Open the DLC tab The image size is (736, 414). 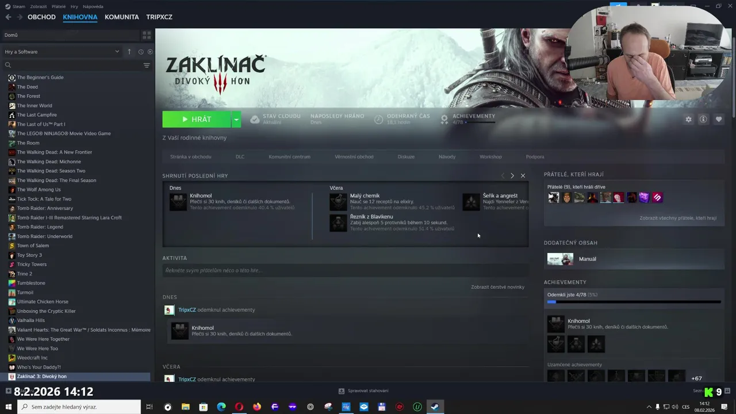(240, 156)
